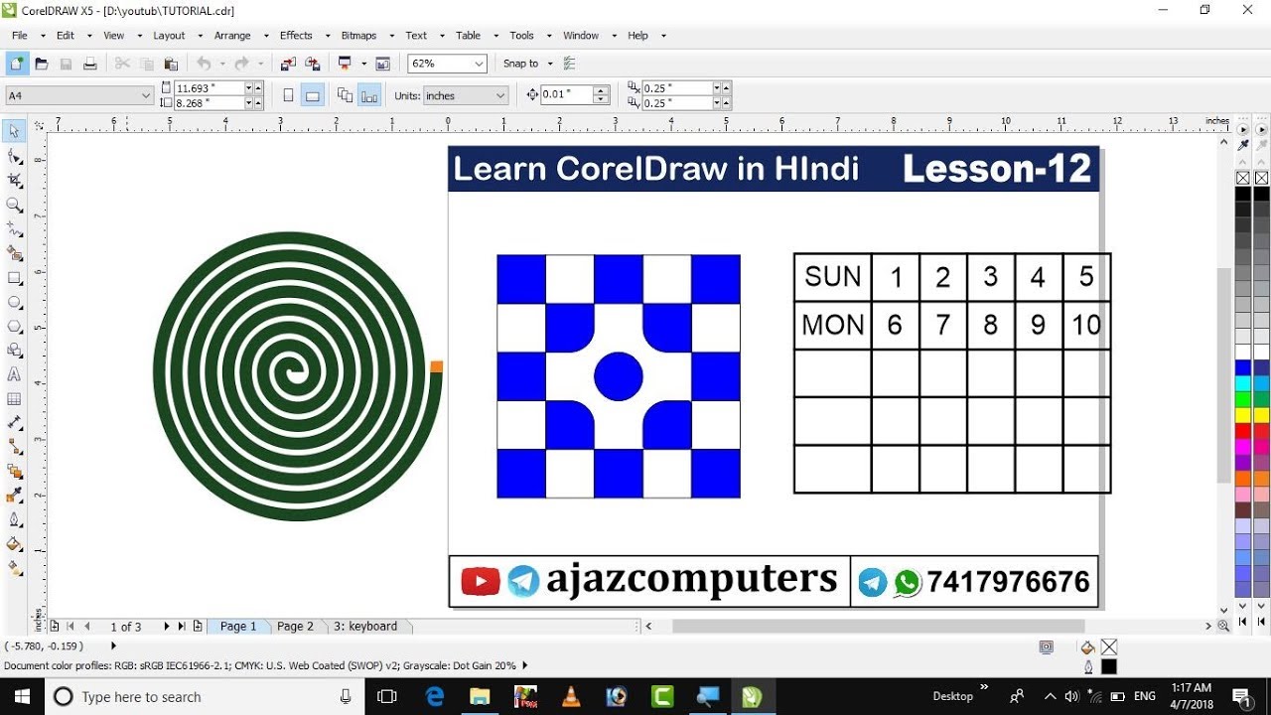Pick the red swatch in the color palette

pyautogui.click(x=1243, y=432)
